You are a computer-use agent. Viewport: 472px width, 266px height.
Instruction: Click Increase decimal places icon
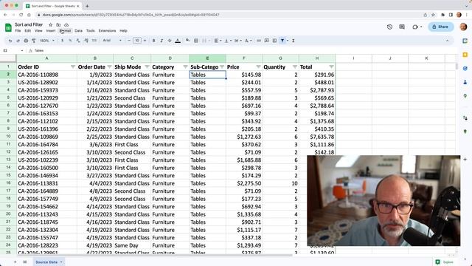coord(86,41)
